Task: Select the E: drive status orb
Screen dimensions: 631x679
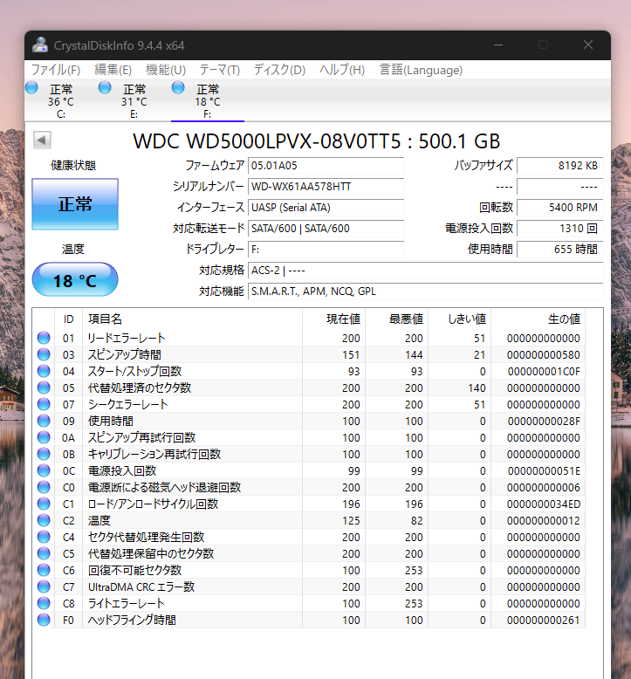Action: (105, 87)
